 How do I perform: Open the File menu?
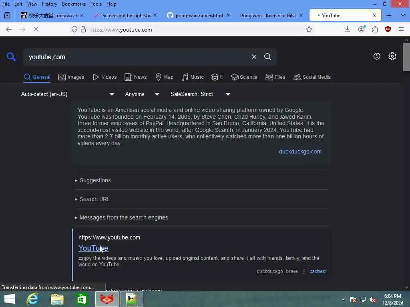pos(6,4)
